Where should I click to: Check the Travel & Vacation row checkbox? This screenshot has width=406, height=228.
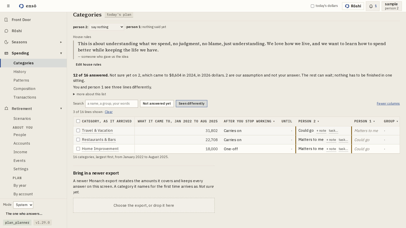coord(78,130)
